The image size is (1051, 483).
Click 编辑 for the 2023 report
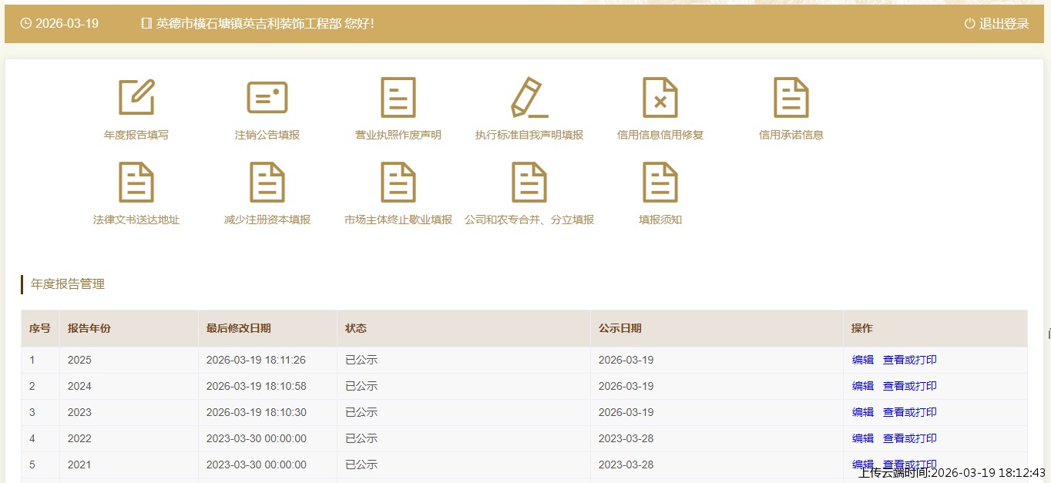pyautogui.click(x=862, y=412)
